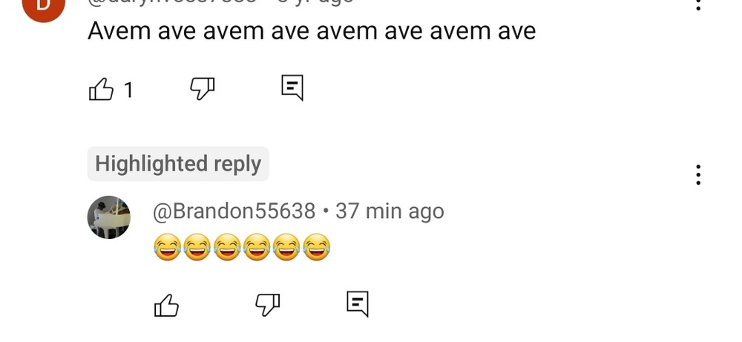
Task: Click the like count "1"
Action: 128,90
